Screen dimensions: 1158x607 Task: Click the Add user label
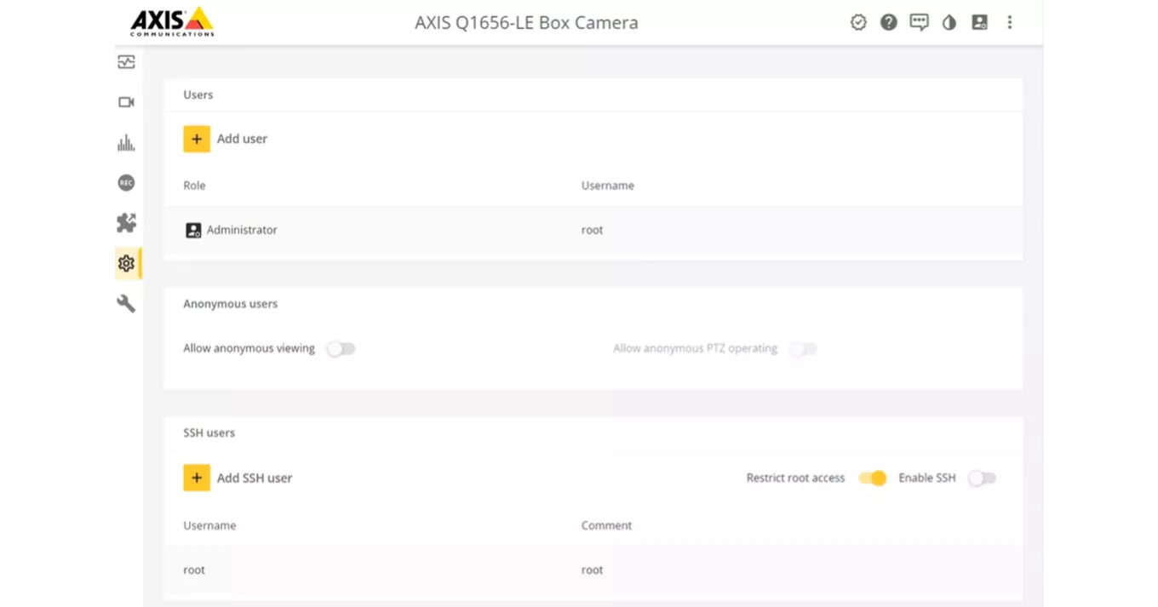(x=242, y=139)
